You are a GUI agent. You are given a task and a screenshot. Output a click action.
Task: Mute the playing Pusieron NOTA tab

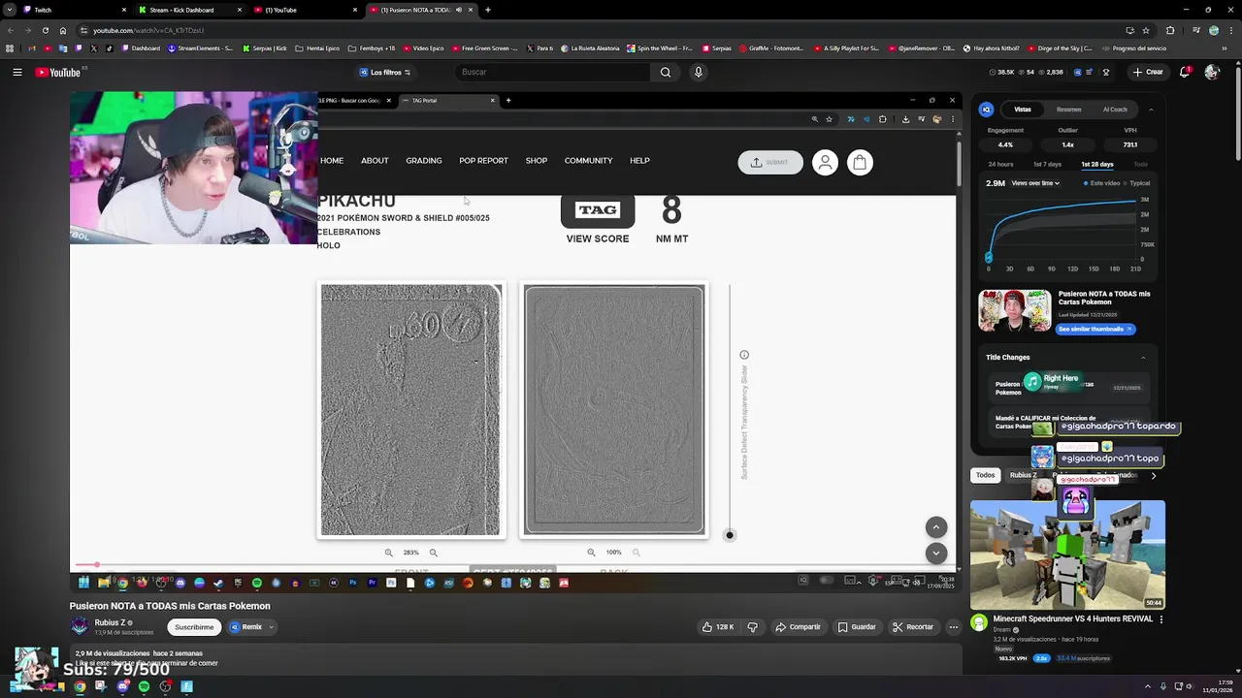458,10
